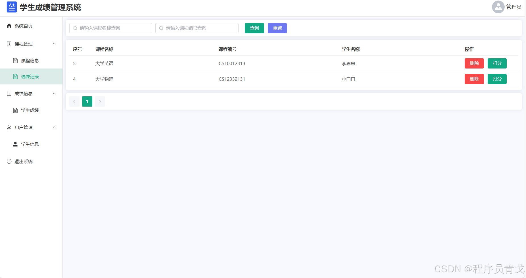Click the 学生名称 column header
The height and width of the screenshot is (278, 526).
pyautogui.click(x=351, y=49)
